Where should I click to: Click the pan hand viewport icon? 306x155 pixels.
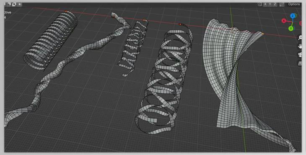pyautogui.click(x=300, y=46)
